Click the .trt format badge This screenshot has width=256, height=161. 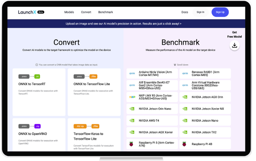pos(37,77)
